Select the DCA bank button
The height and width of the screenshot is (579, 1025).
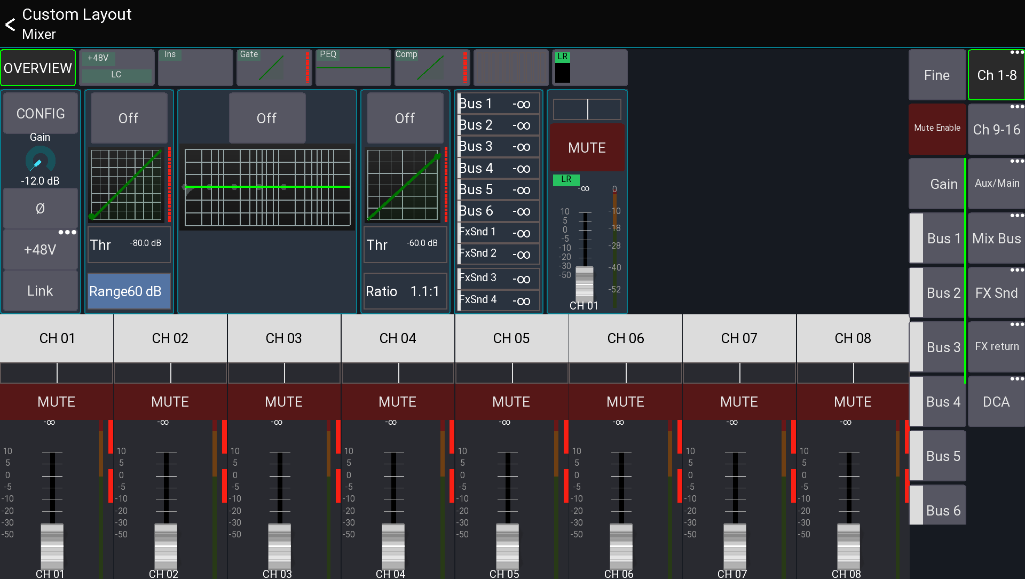995,401
